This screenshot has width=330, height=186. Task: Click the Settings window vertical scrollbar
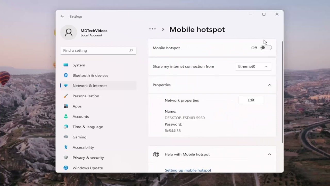[x=283, y=92]
